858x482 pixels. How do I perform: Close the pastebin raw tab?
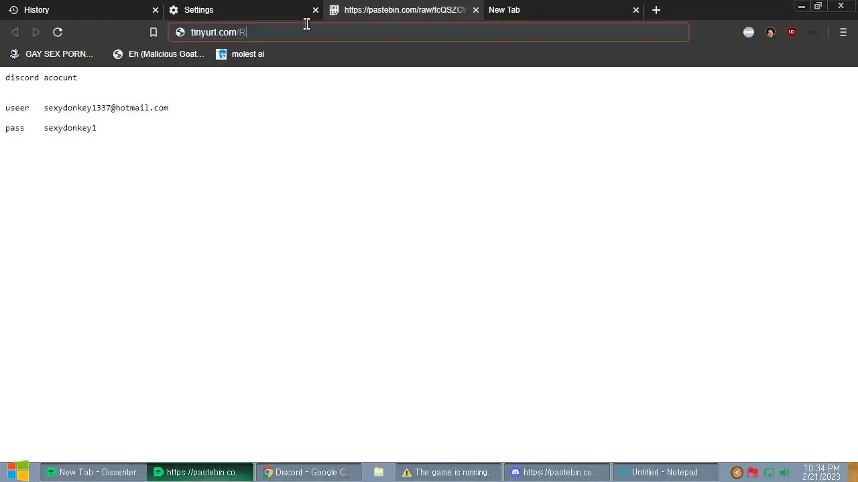pyautogui.click(x=476, y=10)
